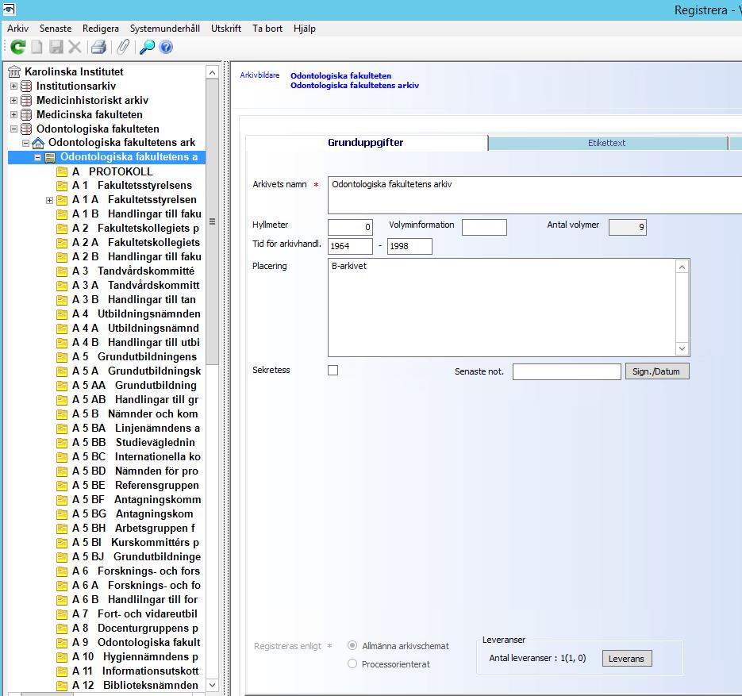Click the folder icon for A PROTOKOLL
The height and width of the screenshot is (696, 742).
tap(62, 171)
